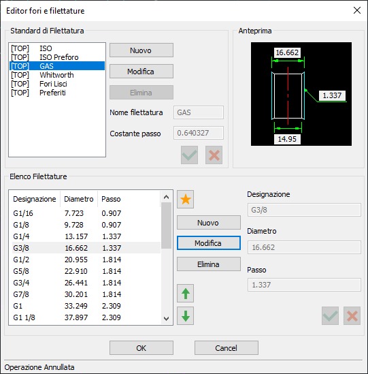The width and height of the screenshot is (368, 374).
Task: Click Nuovo in Standard di Filettatura
Action: (141, 50)
